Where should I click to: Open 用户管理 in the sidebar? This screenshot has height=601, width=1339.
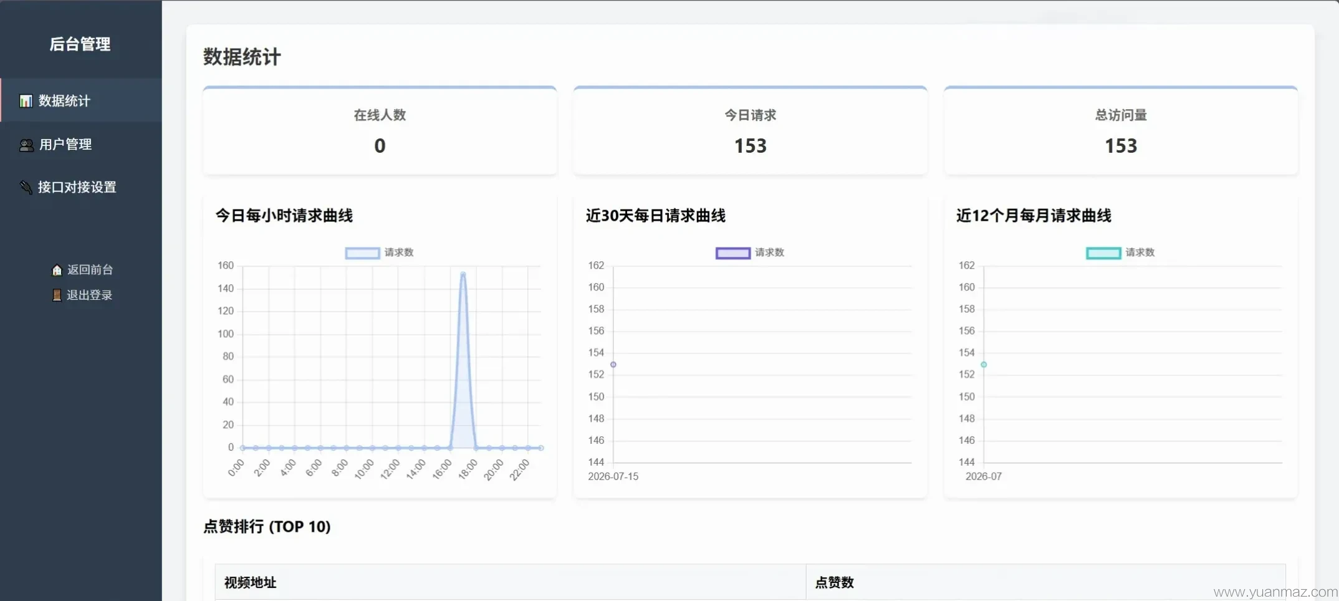click(81, 144)
